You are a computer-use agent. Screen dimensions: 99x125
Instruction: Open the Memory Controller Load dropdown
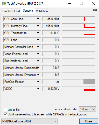click(38, 47)
